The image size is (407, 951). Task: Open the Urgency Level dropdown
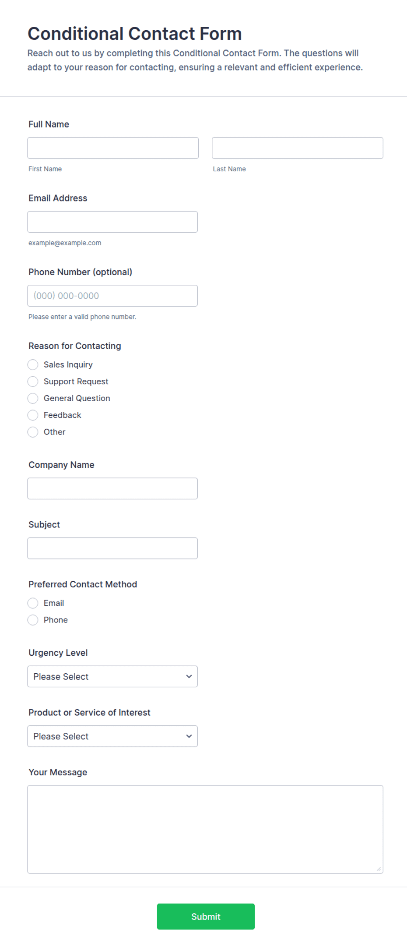tap(112, 677)
